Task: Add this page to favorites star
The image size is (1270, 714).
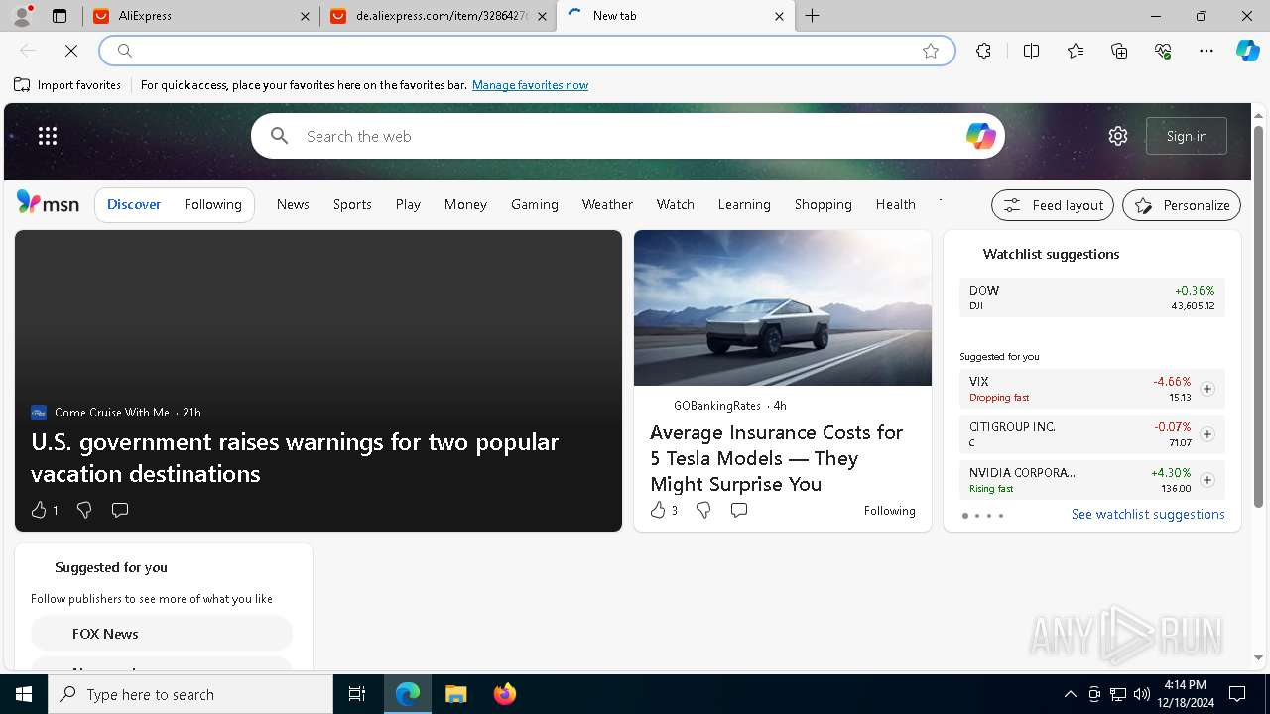Action: pos(931,51)
